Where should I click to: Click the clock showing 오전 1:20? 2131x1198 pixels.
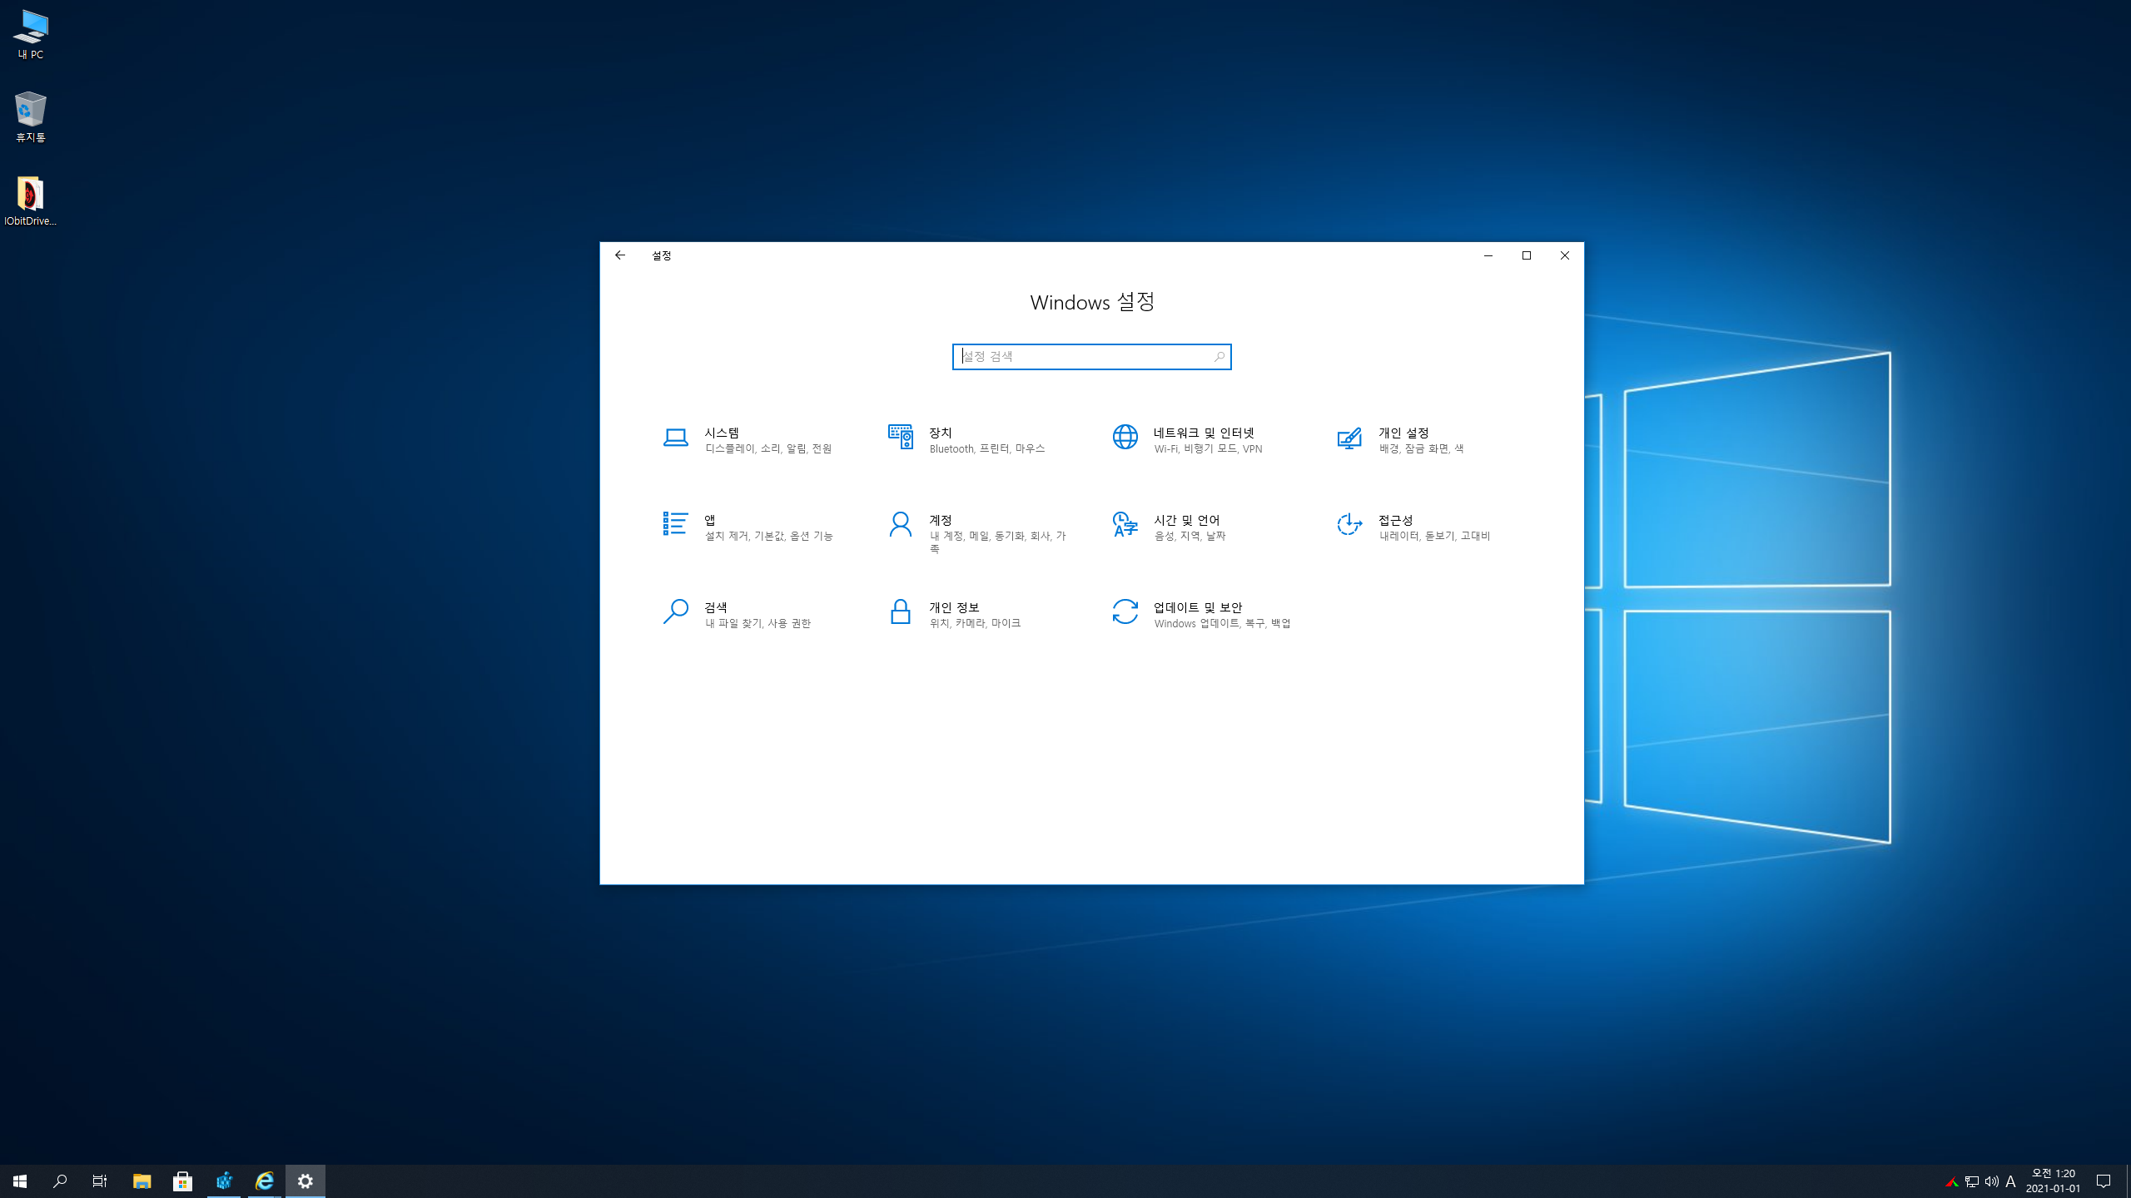tap(2053, 1181)
